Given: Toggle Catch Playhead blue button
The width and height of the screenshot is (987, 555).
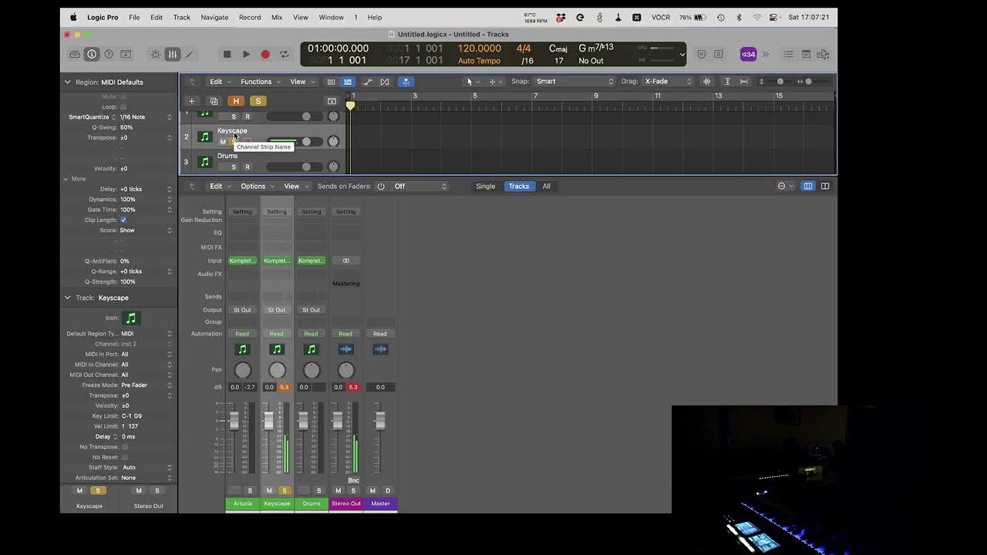Looking at the screenshot, I should [x=405, y=82].
